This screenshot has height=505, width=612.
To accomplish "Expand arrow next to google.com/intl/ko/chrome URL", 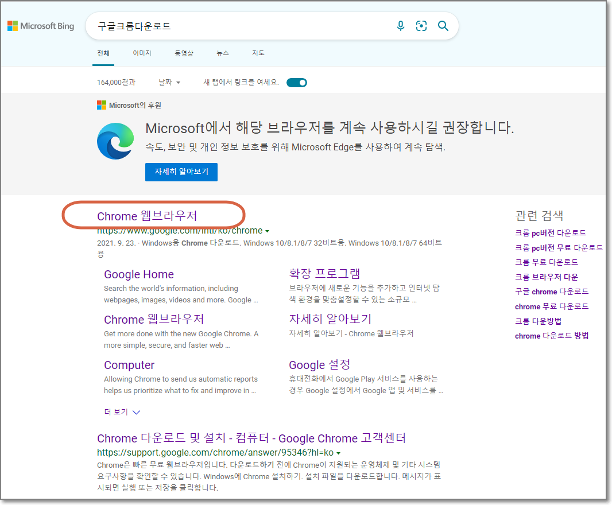I will (x=268, y=231).
